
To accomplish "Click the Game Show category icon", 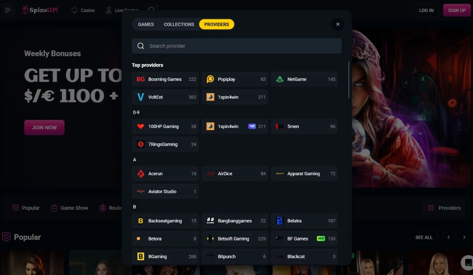I will point(54,208).
